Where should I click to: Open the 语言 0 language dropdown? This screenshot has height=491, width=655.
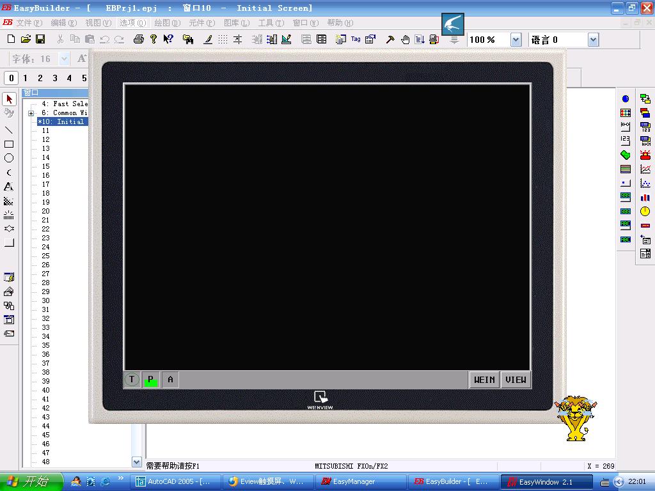click(593, 40)
